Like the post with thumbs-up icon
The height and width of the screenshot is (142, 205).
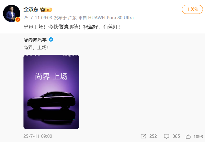click(188, 136)
